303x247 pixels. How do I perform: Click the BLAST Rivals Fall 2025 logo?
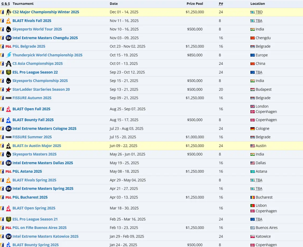tap(8, 21)
